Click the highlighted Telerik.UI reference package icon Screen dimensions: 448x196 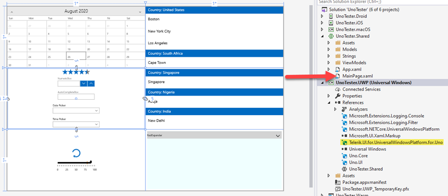coord(344,143)
